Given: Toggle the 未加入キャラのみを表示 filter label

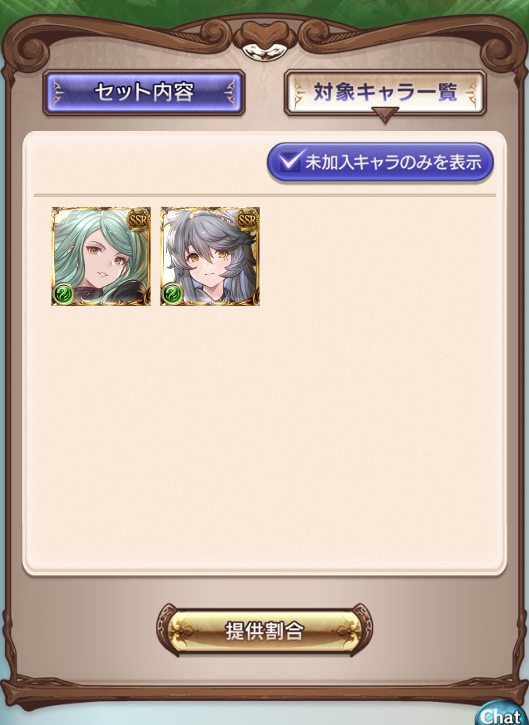Looking at the screenshot, I should tap(393, 162).
